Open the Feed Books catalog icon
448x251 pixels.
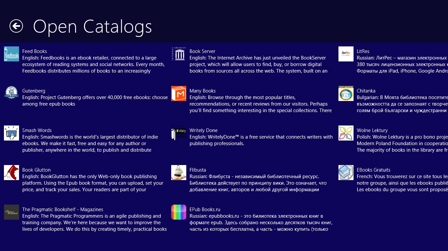[11, 54]
